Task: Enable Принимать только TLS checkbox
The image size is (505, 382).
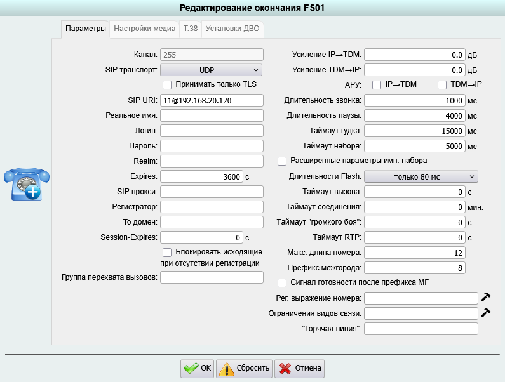Action: pos(168,84)
